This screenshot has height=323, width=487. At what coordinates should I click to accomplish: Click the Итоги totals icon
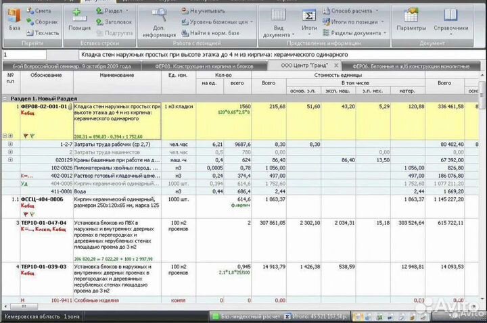[310, 20]
